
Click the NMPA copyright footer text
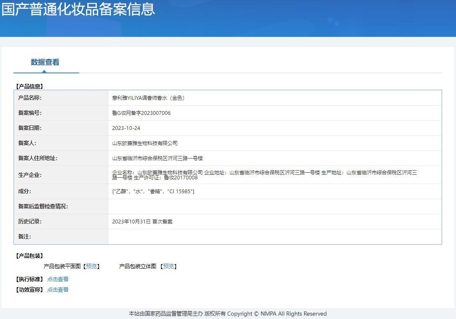(227, 314)
